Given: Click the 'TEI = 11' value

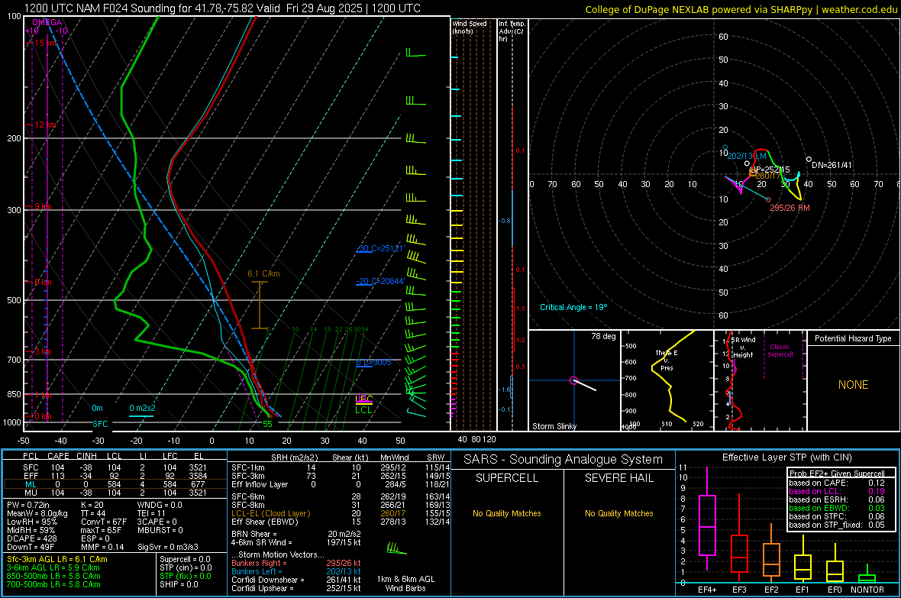Looking at the screenshot, I should pyautogui.click(x=151, y=513).
